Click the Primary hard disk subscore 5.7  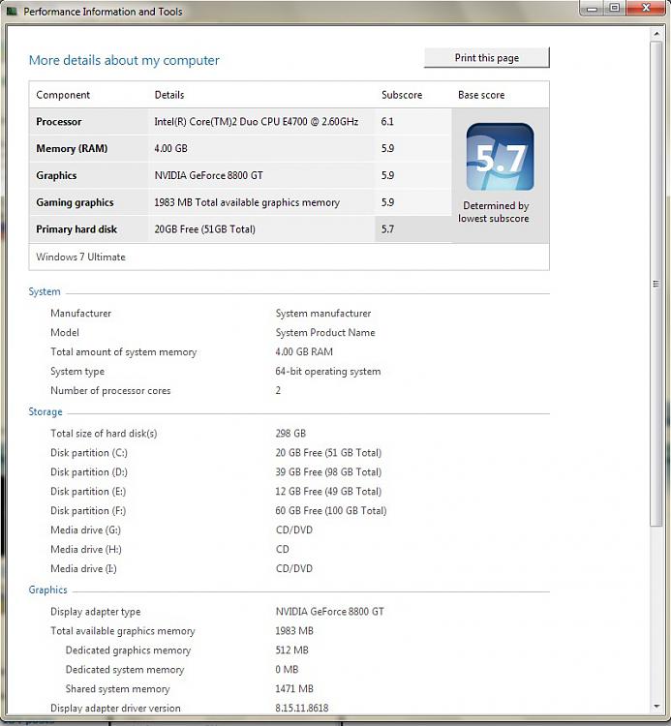pos(387,229)
